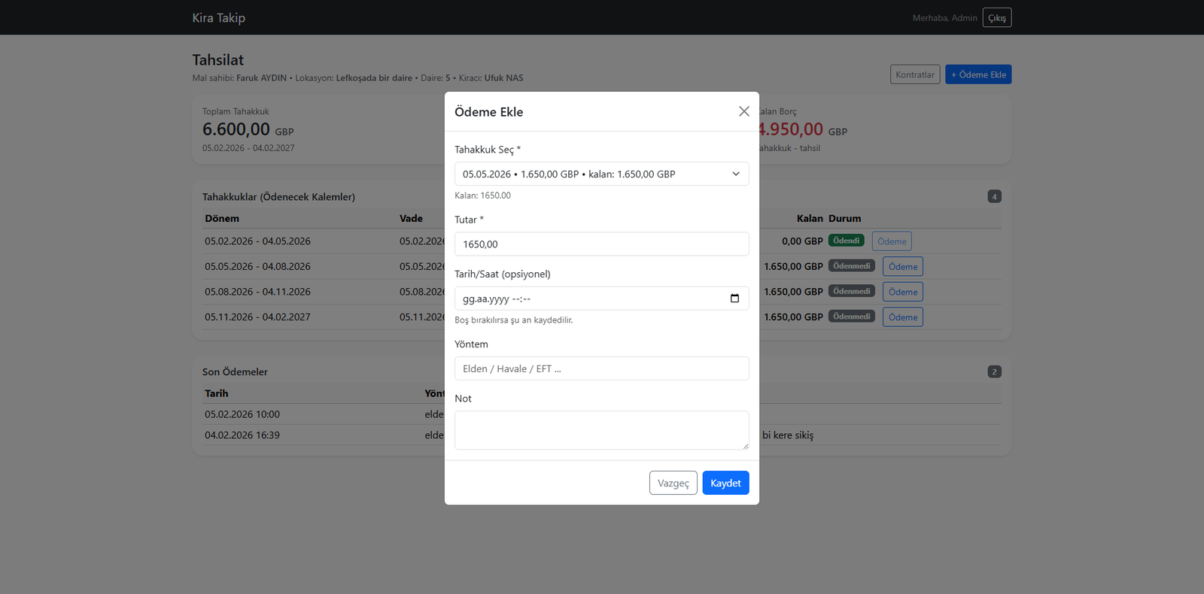Click the Çıkış logout button
The height and width of the screenshot is (594, 1204).
click(x=996, y=18)
